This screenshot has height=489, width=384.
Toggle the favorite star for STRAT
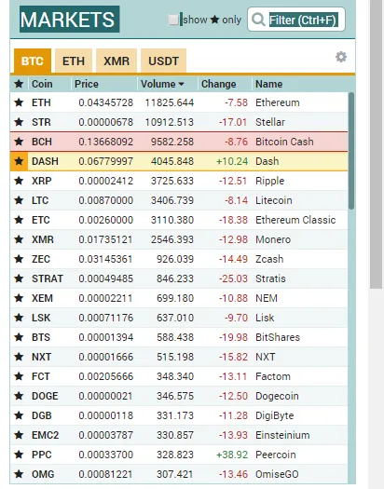tap(19, 278)
